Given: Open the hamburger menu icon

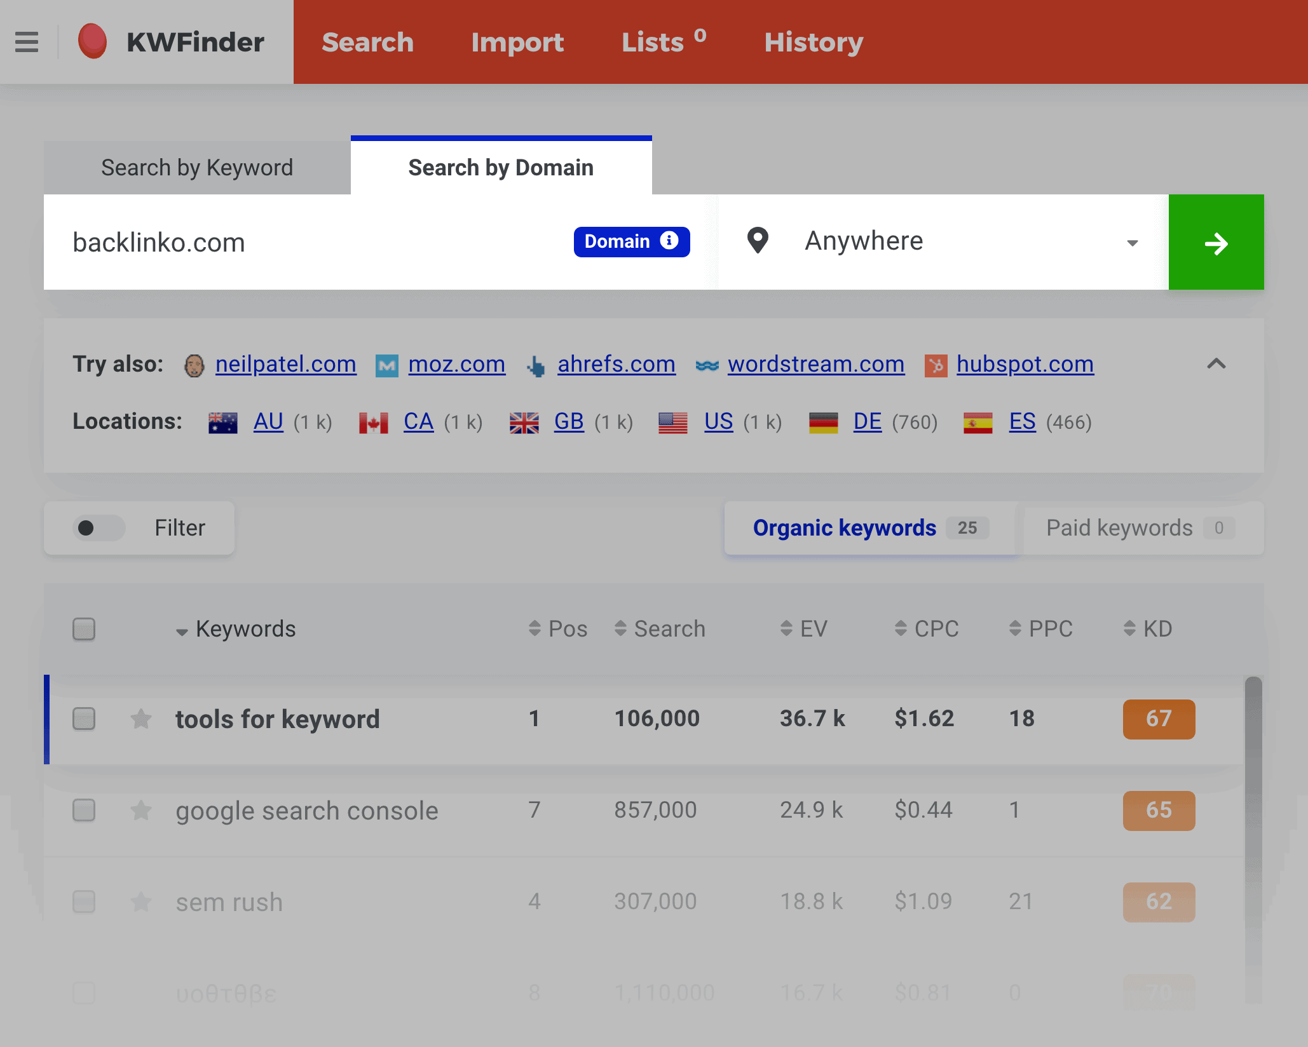Looking at the screenshot, I should 27,42.
